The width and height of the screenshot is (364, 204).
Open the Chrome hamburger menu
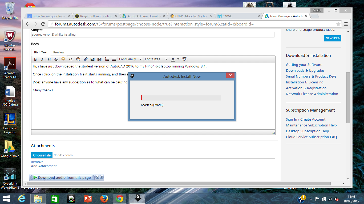click(x=346, y=24)
